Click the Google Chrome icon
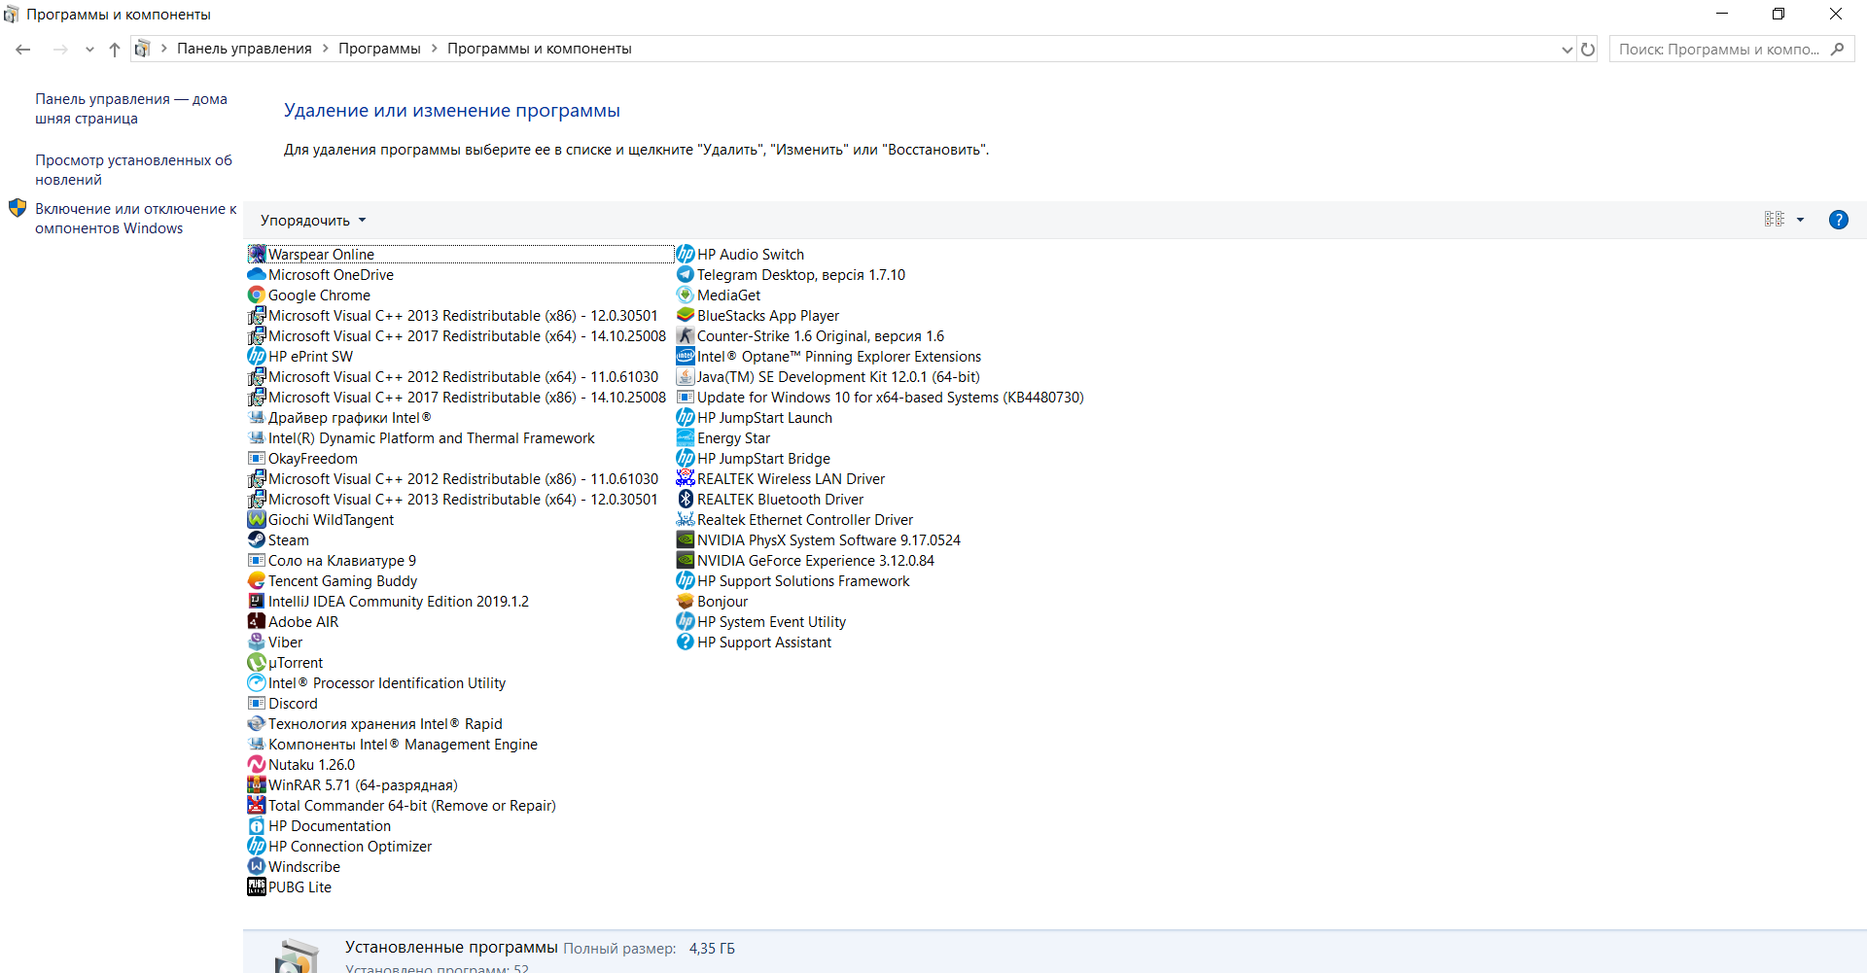 (x=257, y=295)
